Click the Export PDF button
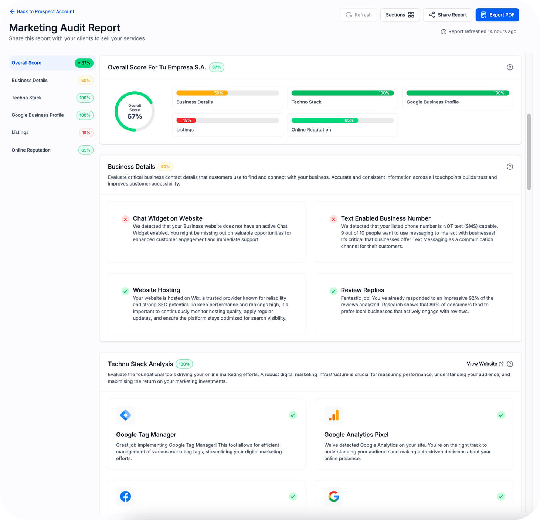Image resolution: width=540 pixels, height=520 pixels. [497, 15]
